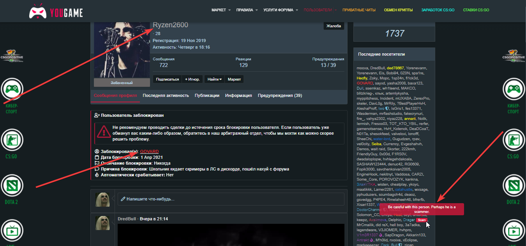The height and width of the screenshot is (246, 526).
Task: Open visitor DoctorChannel profile link
Action: pyautogui.click(x=369, y=209)
